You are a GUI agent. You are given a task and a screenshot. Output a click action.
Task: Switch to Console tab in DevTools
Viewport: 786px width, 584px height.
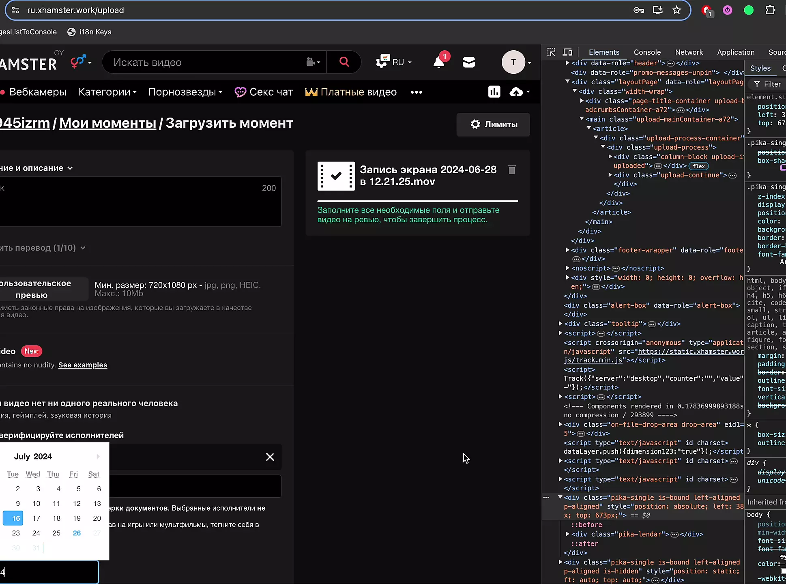647,52
